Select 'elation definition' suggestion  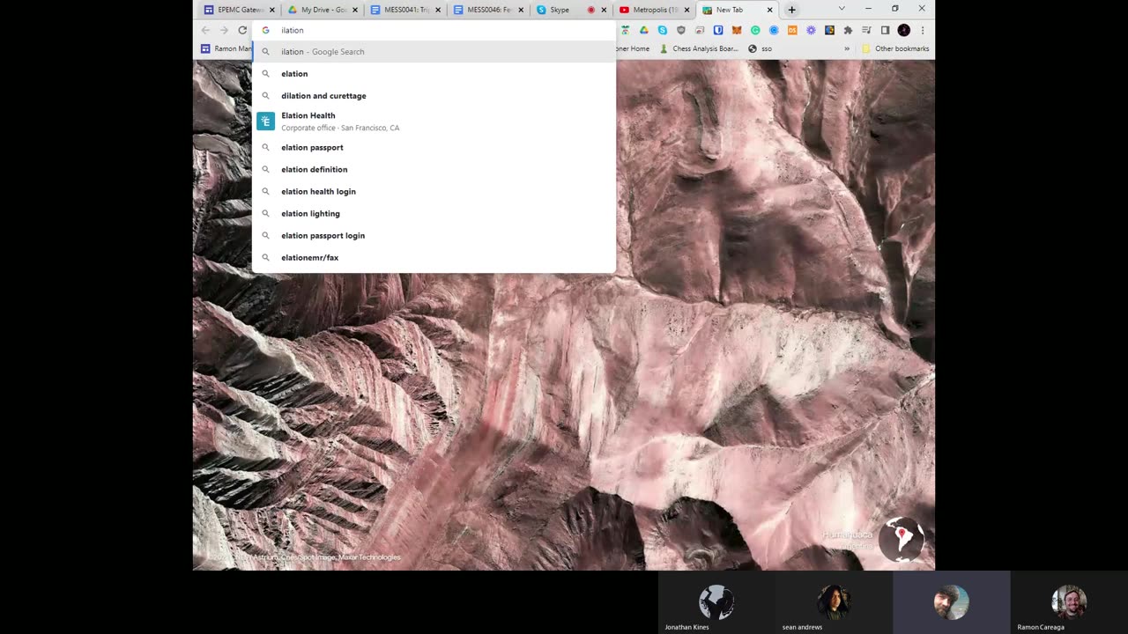tap(434, 169)
